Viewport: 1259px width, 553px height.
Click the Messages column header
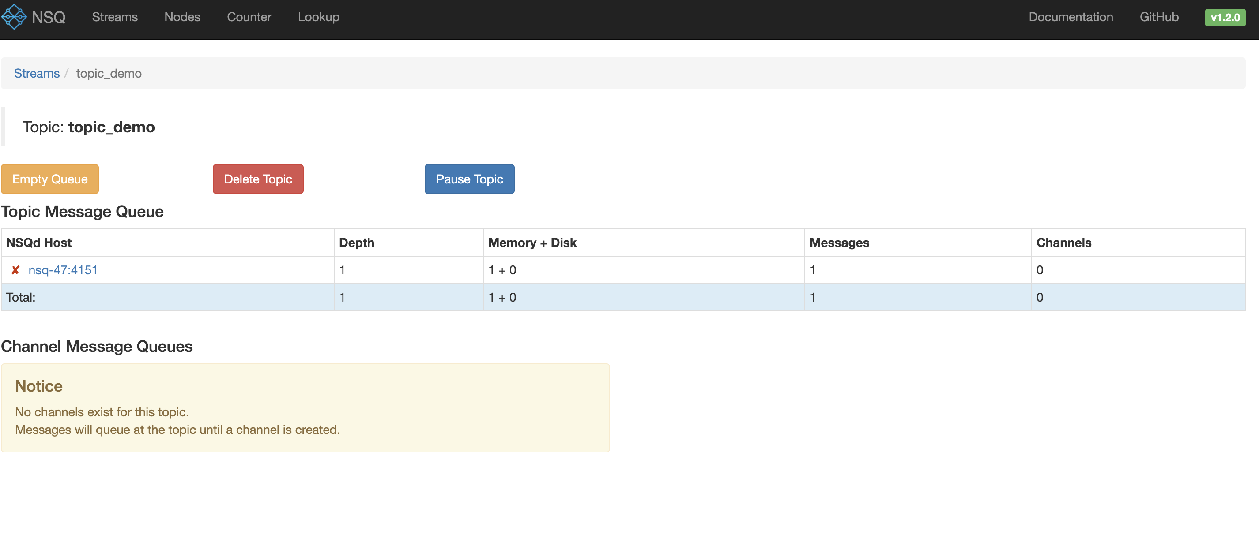(839, 243)
